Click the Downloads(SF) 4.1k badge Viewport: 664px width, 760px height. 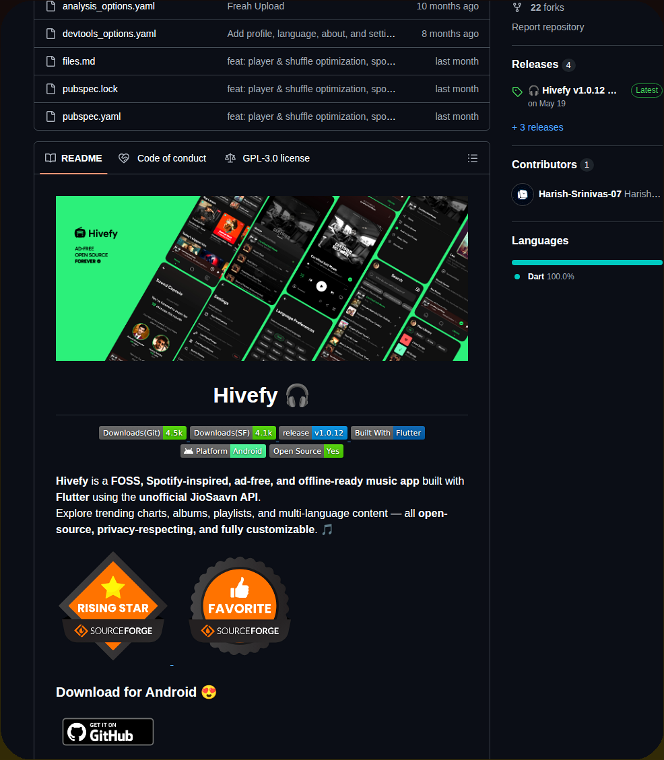click(233, 433)
